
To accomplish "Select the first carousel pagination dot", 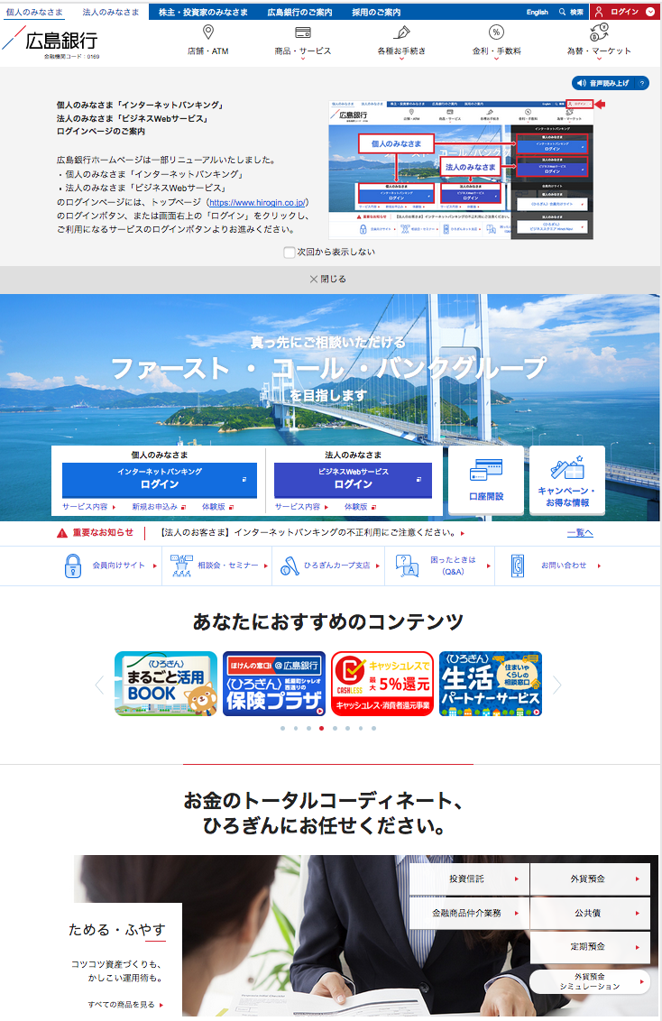I will point(282,729).
